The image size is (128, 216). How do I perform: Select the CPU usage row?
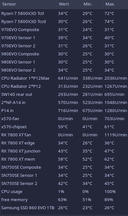click(64, 192)
